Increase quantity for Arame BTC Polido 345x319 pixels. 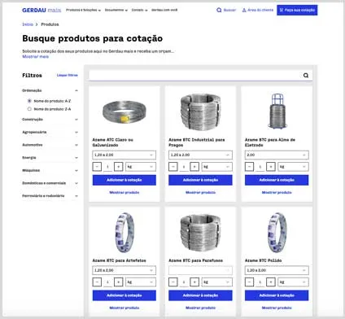pos(271,282)
